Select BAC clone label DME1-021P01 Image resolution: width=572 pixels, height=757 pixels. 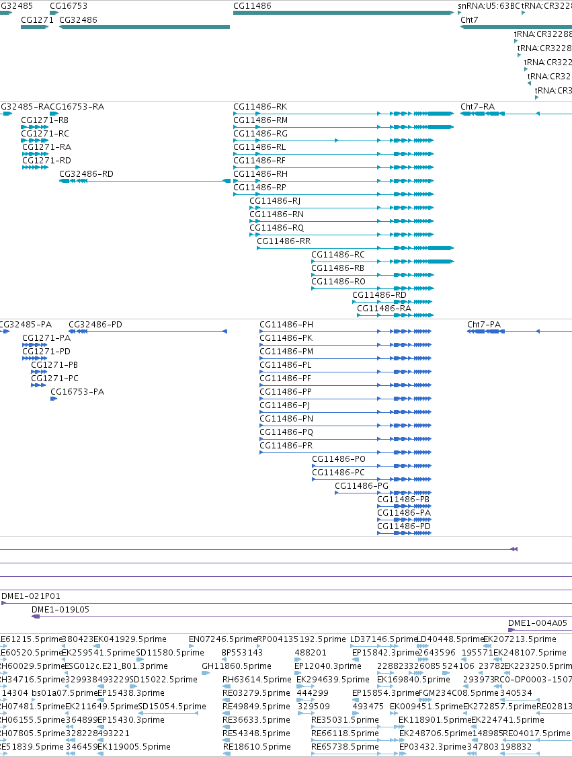click(31, 597)
